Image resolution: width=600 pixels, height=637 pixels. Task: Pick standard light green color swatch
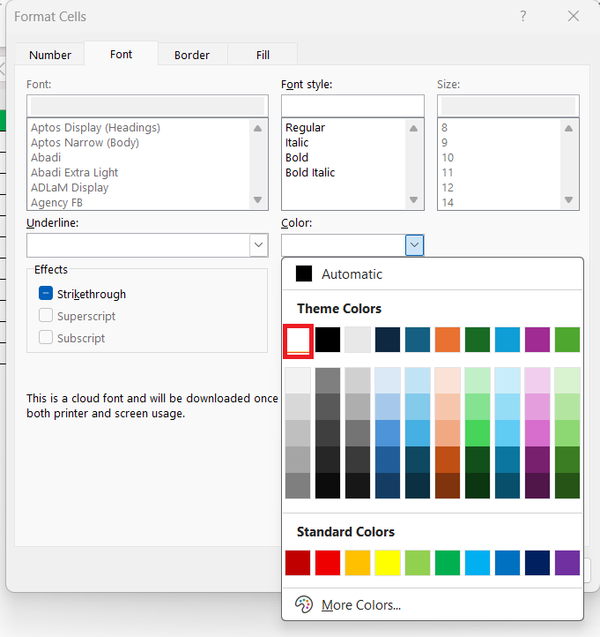tap(418, 563)
